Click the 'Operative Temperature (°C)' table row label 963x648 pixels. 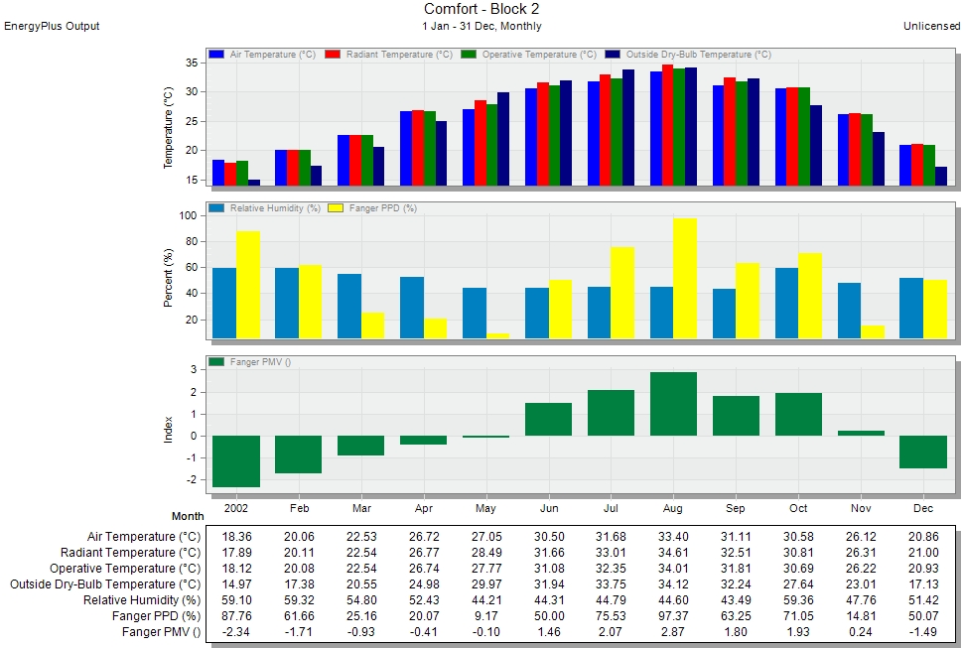[x=125, y=569]
